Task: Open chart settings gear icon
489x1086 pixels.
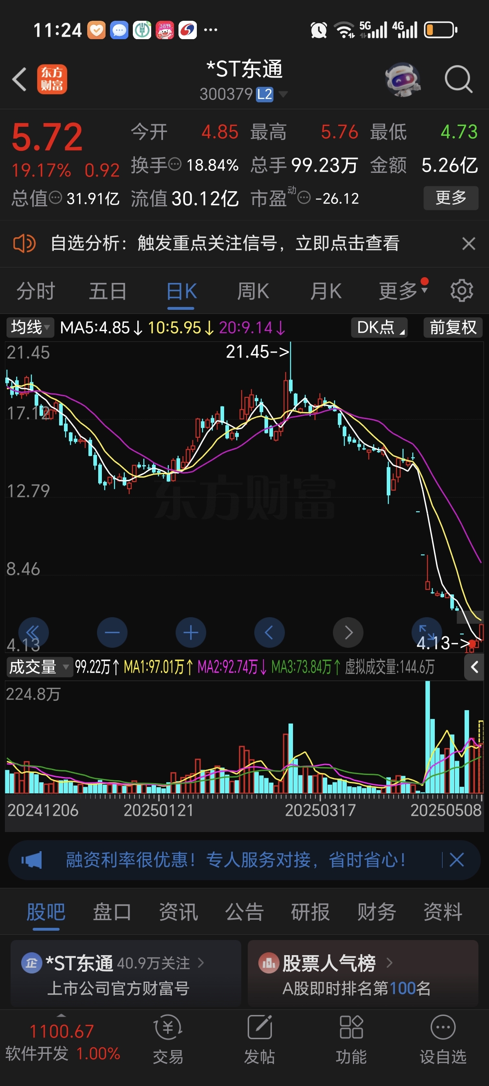Action: coord(462,291)
